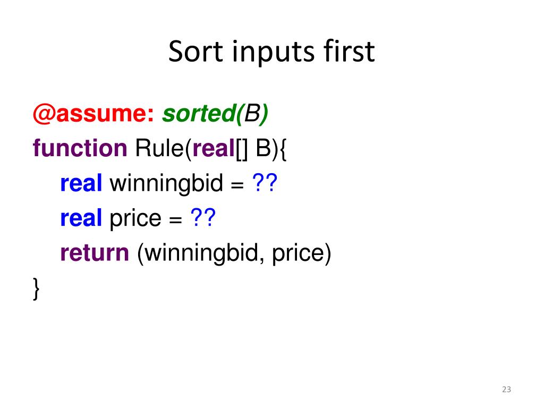544x408 pixels.
Task: Select "price" in its declaration line
Action: click(x=135, y=218)
